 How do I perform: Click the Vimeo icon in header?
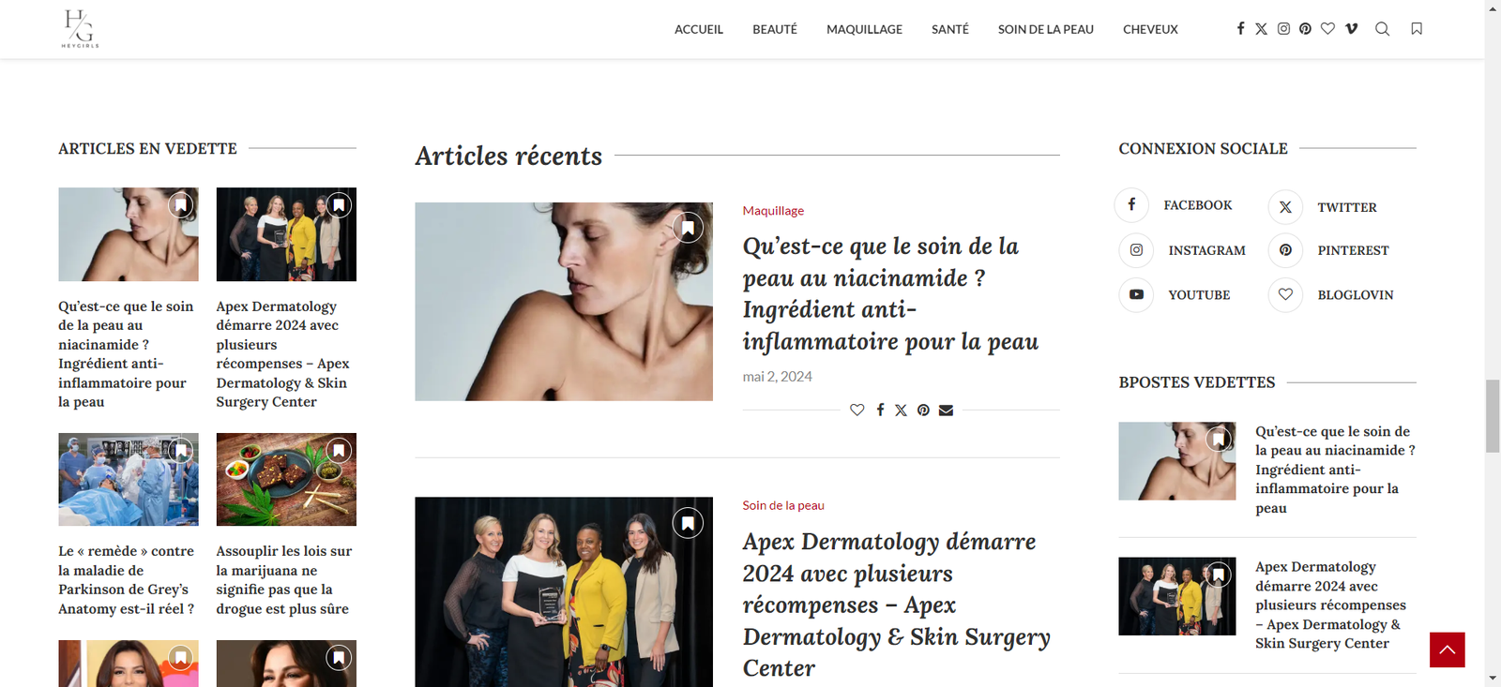(x=1351, y=29)
